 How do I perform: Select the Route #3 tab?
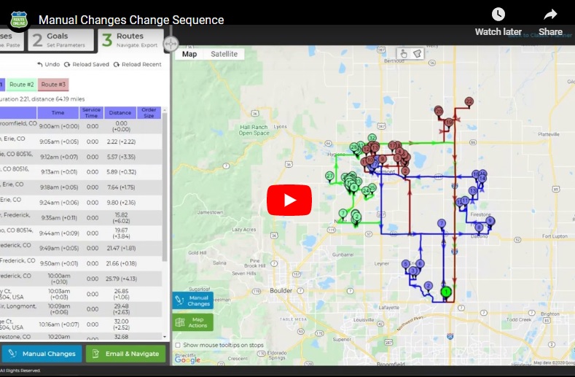[53, 85]
